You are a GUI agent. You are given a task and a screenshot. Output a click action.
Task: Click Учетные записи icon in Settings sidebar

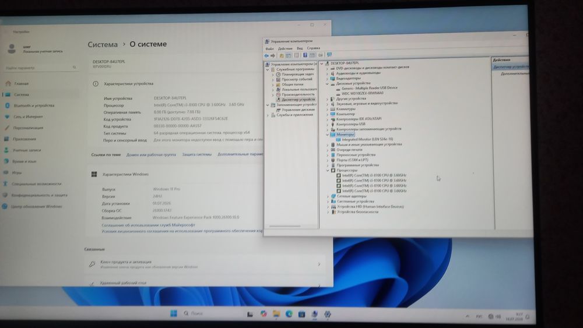pyautogui.click(x=6, y=150)
